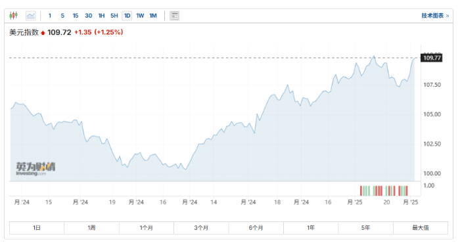Show the 最大值 time range
This screenshot has width=460, height=247.
pyautogui.click(x=421, y=228)
